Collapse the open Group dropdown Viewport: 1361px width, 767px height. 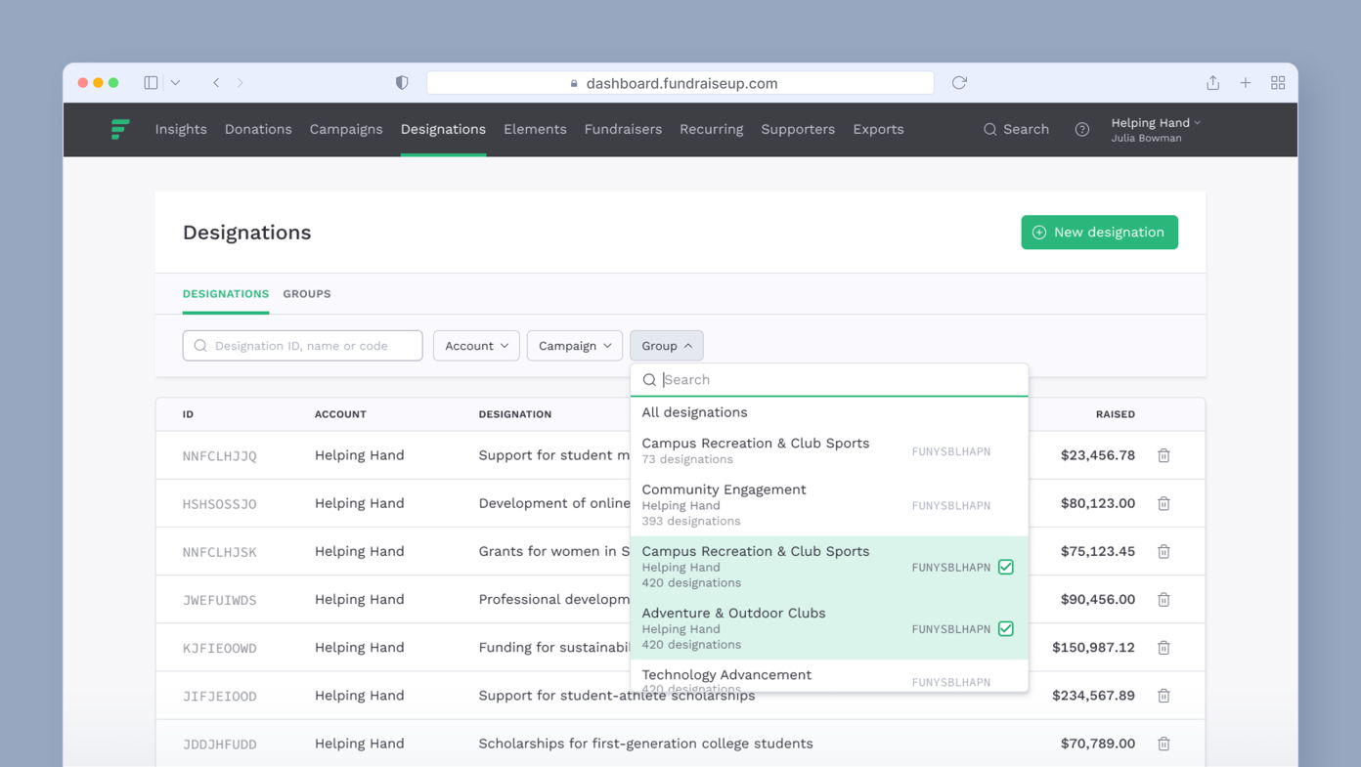click(x=666, y=345)
